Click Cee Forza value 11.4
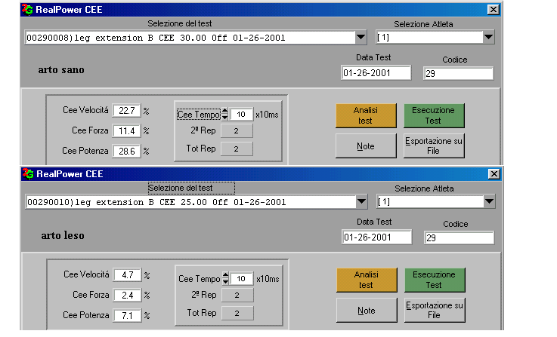The width and height of the screenshot is (557, 337). pyautogui.click(x=126, y=130)
